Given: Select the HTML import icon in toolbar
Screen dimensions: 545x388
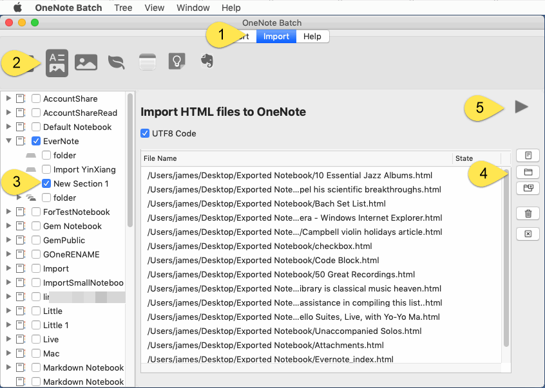Looking at the screenshot, I should coord(57,63).
